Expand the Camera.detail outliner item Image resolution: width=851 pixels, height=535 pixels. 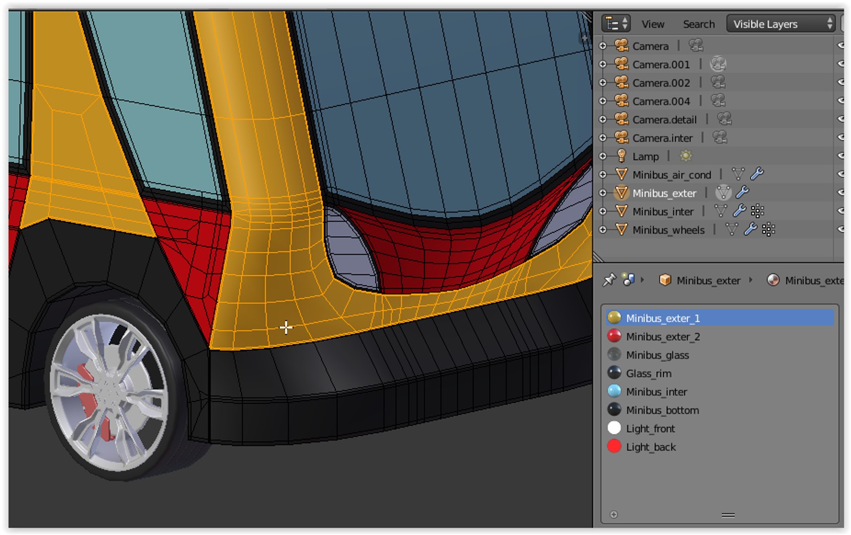point(602,119)
